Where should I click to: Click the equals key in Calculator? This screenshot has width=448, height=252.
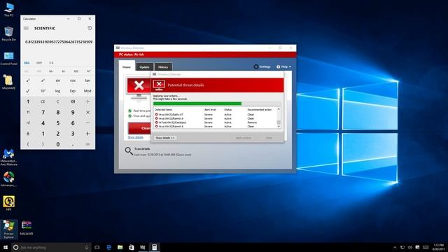[x=87, y=144]
